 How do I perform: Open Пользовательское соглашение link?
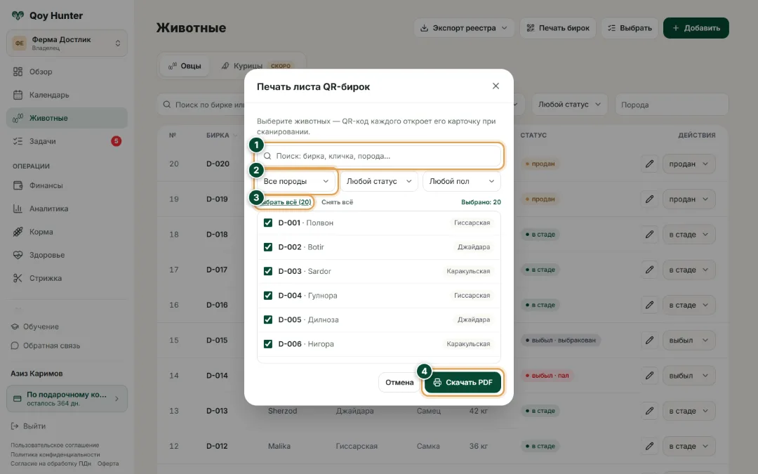pos(55,445)
